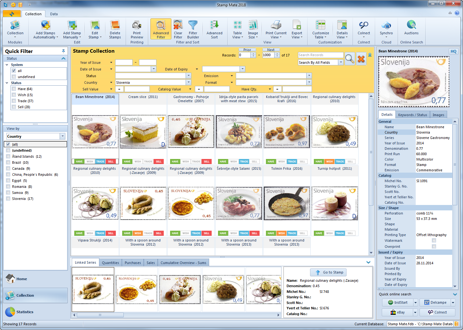Expand the Search By All Fields dropdown
The width and height of the screenshot is (463, 330).
[x=341, y=63]
